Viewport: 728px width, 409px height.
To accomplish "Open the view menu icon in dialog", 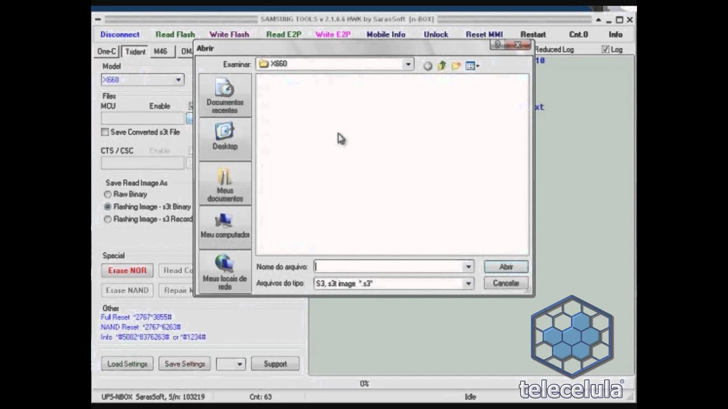I will click(x=472, y=66).
